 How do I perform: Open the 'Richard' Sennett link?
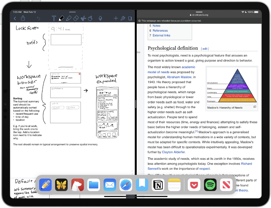coord(246,164)
